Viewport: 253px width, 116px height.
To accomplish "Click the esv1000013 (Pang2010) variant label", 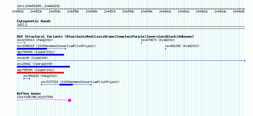I will (35, 40).
